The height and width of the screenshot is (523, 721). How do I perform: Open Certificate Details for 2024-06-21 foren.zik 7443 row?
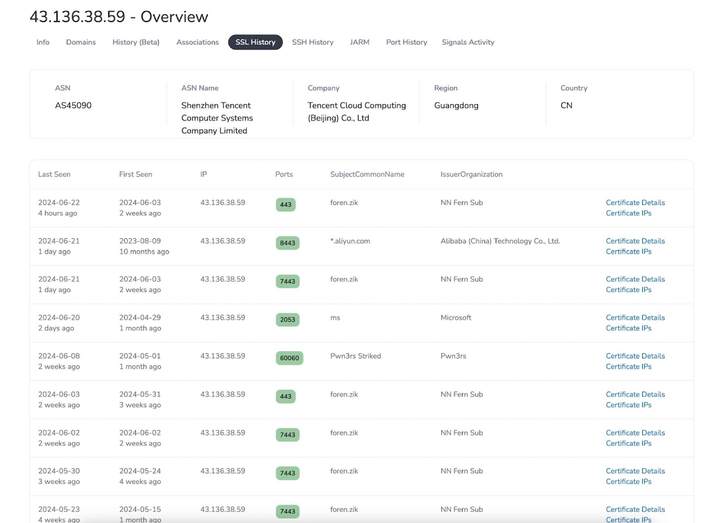tap(635, 279)
